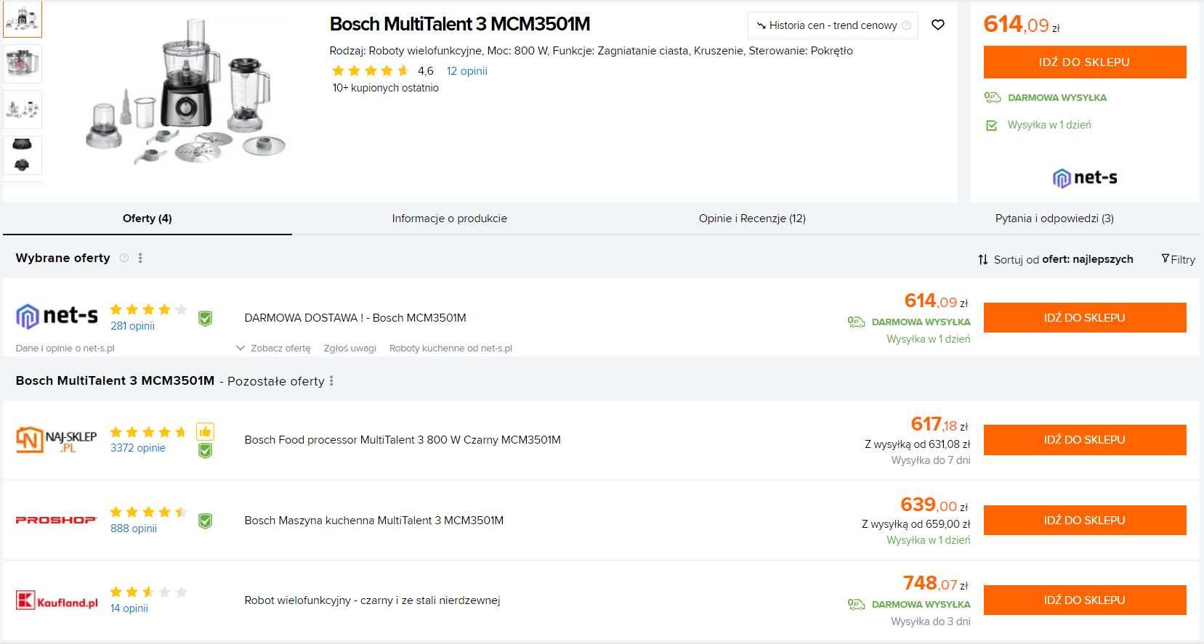Open Bosch Maszyna kuchenna MultiTalent 3 offer
The width and height of the screenshot is (1204, 644).
(x=373, y=521)
